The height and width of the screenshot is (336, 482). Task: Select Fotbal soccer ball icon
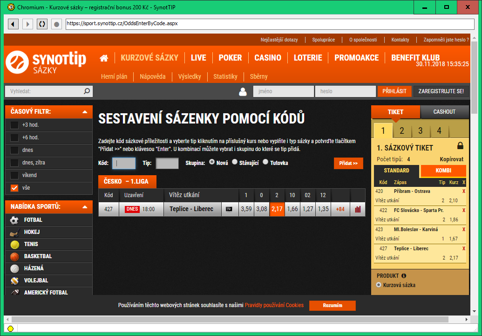14,220
